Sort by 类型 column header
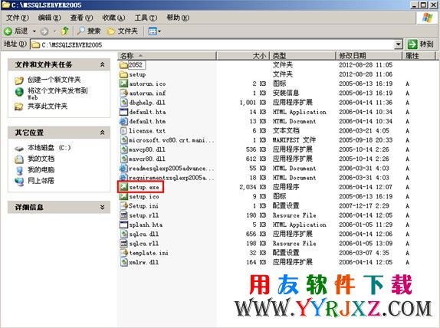 (x=303, y=56)
